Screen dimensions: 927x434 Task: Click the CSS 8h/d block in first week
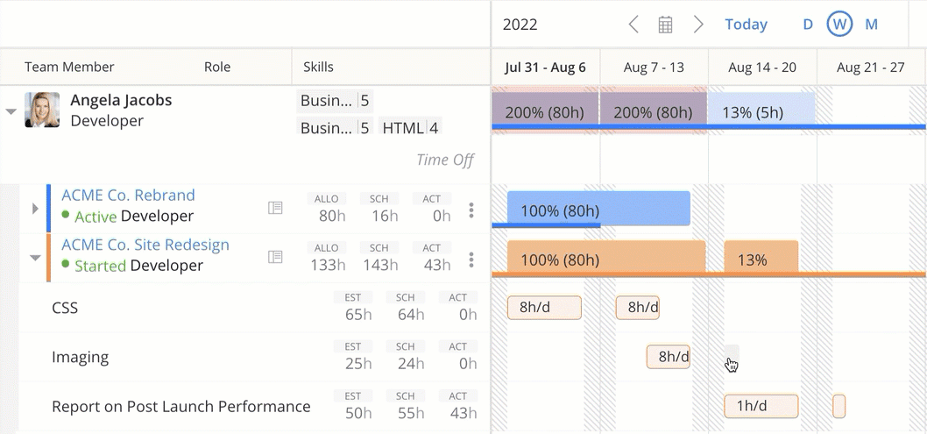[x=544, y=308]
